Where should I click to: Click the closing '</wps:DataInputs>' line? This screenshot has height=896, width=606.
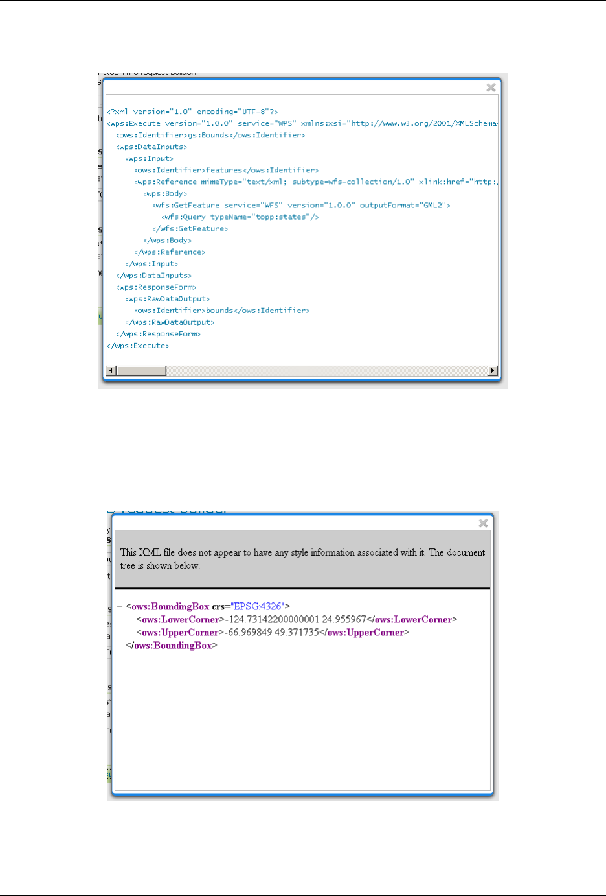pyautogui.click(x=153, y=275)
